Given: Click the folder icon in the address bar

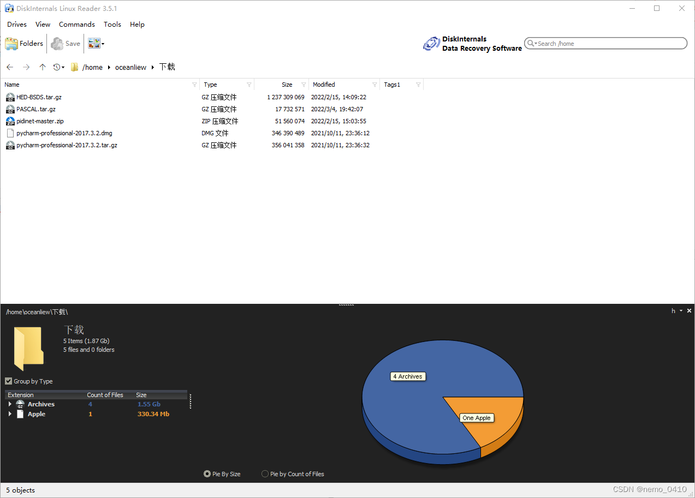Looking at the screenshot, I should coord(75,67).
